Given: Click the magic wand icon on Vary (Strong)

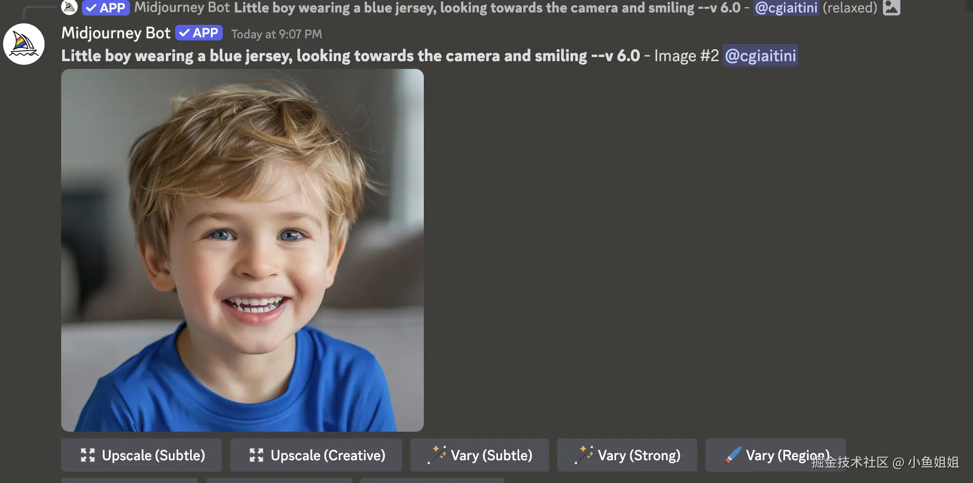Looking at the screenshot, I should click(x=584, y=455).
